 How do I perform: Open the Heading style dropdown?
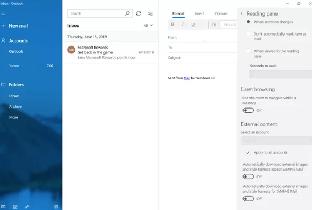click(228, 24)
